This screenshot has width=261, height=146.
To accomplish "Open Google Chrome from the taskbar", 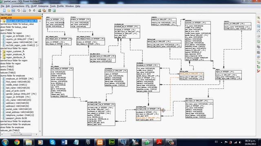I will coord(17,142).
